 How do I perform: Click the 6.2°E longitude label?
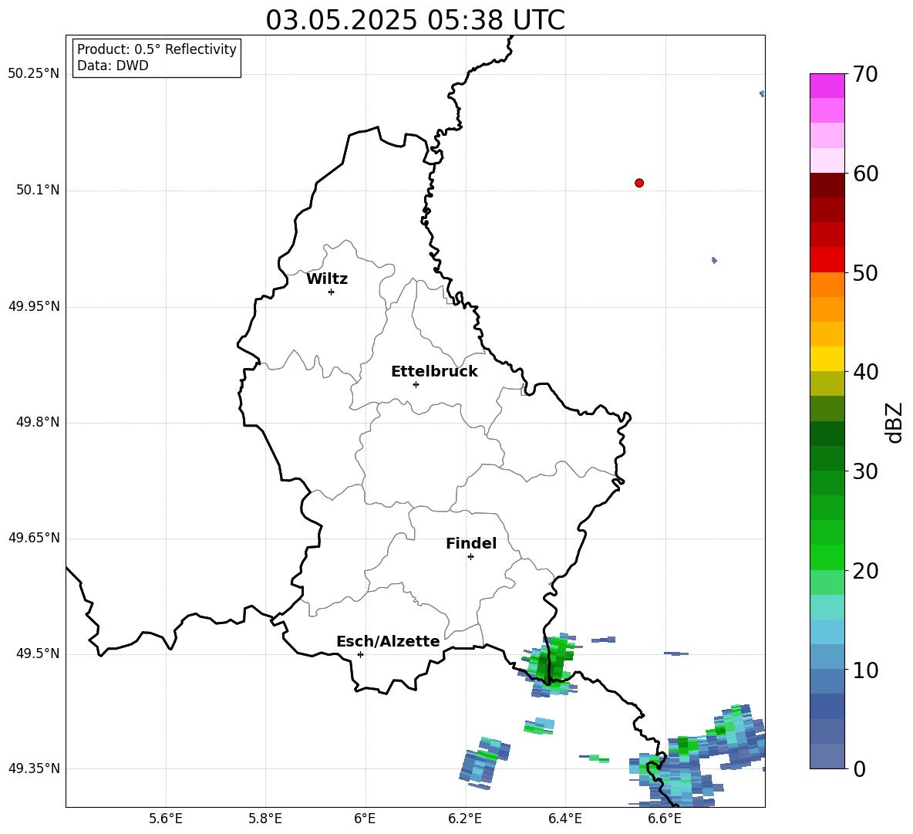(465, 819)
